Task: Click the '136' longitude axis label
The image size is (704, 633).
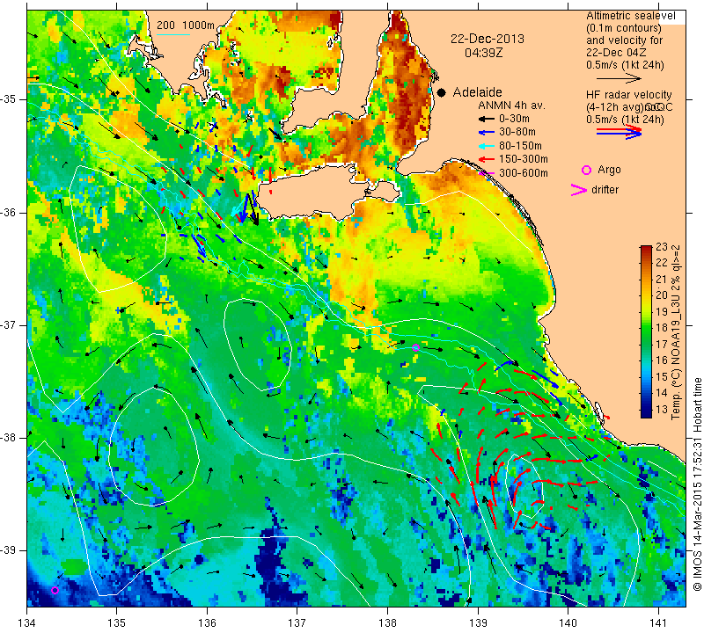Action: pos(207,622)
